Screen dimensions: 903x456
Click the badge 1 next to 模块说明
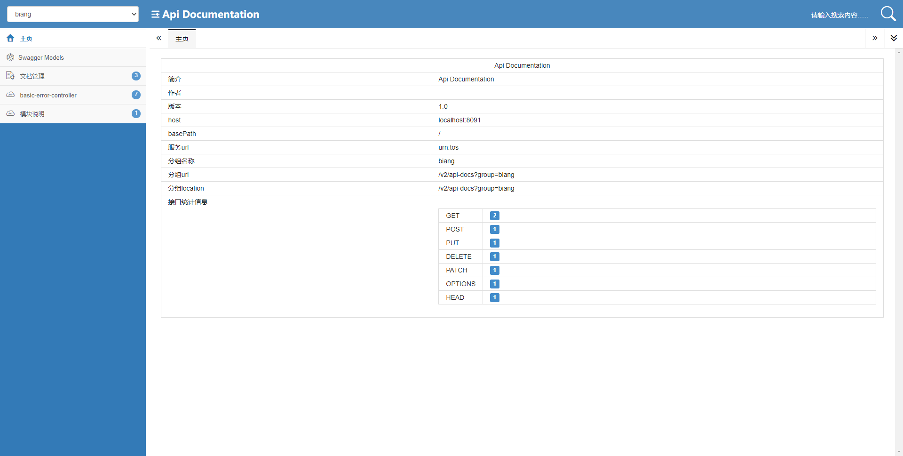(x=136, y=113)
